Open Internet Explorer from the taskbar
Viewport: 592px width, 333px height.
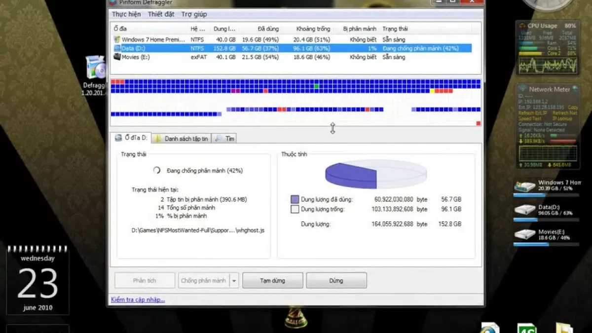tap(488, 328)
